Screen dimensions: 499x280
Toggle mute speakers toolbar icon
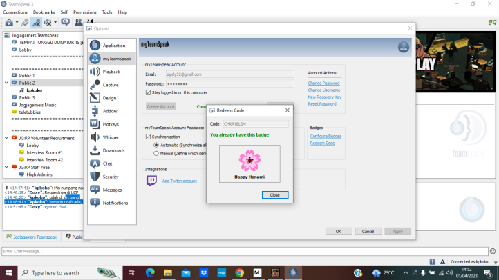[48, 22]
